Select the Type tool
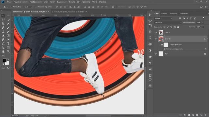209x117 pixels. 8,44
